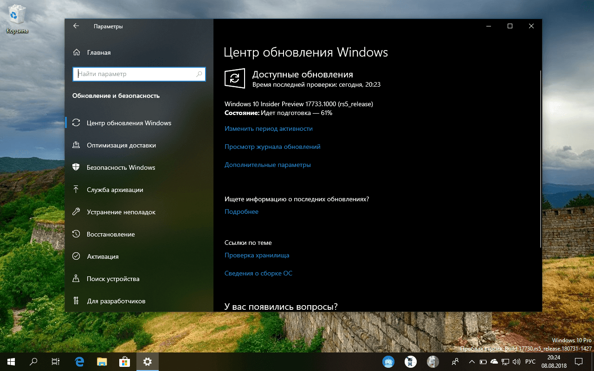Click the Найти параметр search box
594x371 pixels.
click(x=139, y=74)
